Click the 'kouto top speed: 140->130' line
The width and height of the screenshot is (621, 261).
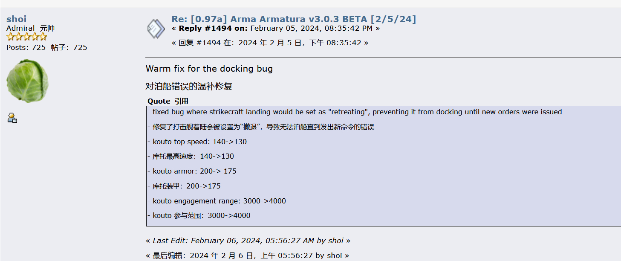click(199, 142)
